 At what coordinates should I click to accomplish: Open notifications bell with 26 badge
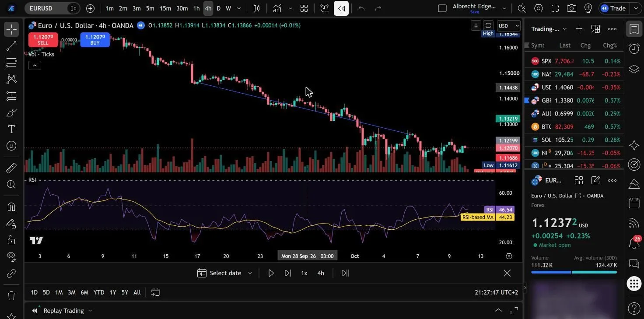(634, 243)
